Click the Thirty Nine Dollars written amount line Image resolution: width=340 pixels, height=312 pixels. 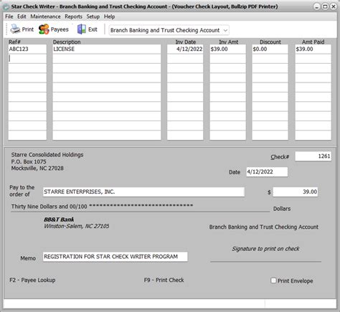point(102,207)
